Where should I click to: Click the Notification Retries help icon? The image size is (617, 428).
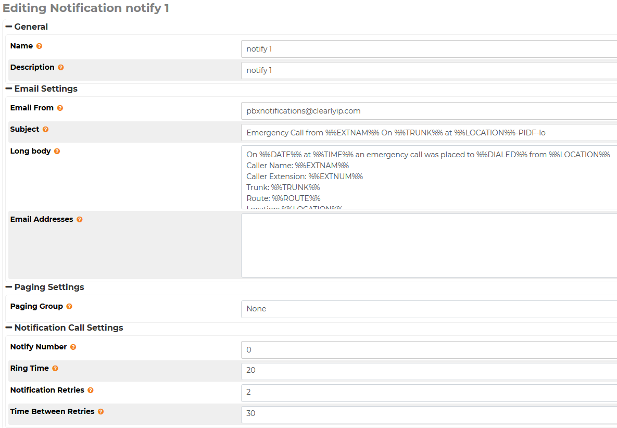(91, 391)
